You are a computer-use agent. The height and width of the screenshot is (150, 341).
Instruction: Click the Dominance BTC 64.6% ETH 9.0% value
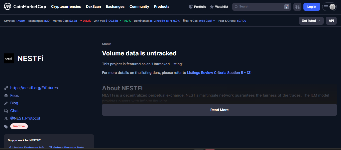coord(165,21)
